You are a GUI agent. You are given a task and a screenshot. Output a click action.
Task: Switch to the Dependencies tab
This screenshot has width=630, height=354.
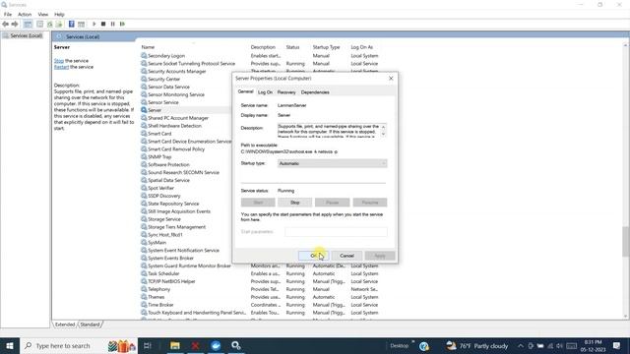click(315, 92)
